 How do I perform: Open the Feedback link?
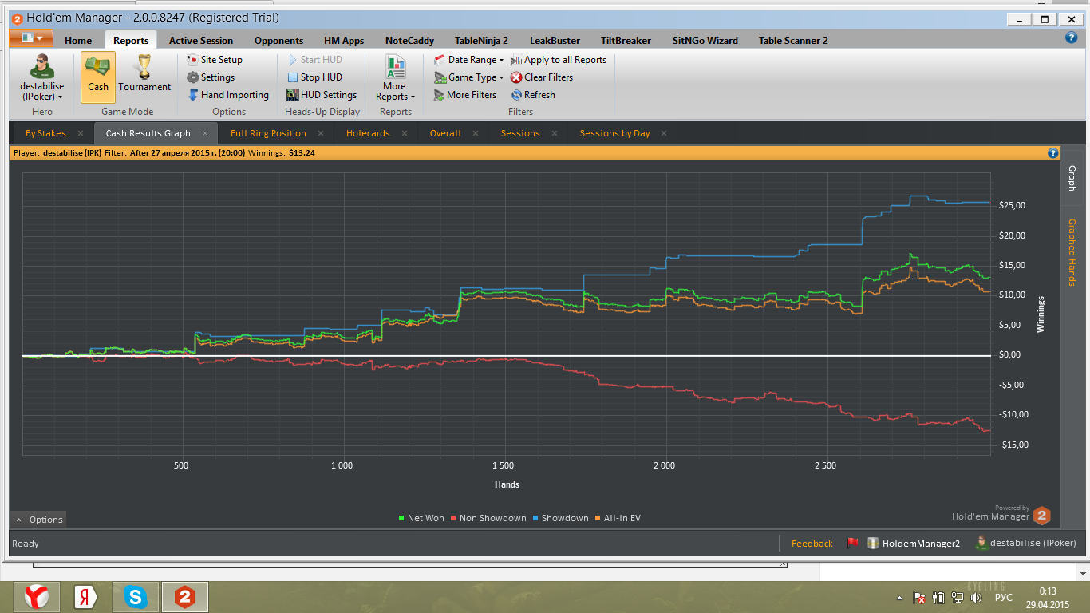coord(812,544)
